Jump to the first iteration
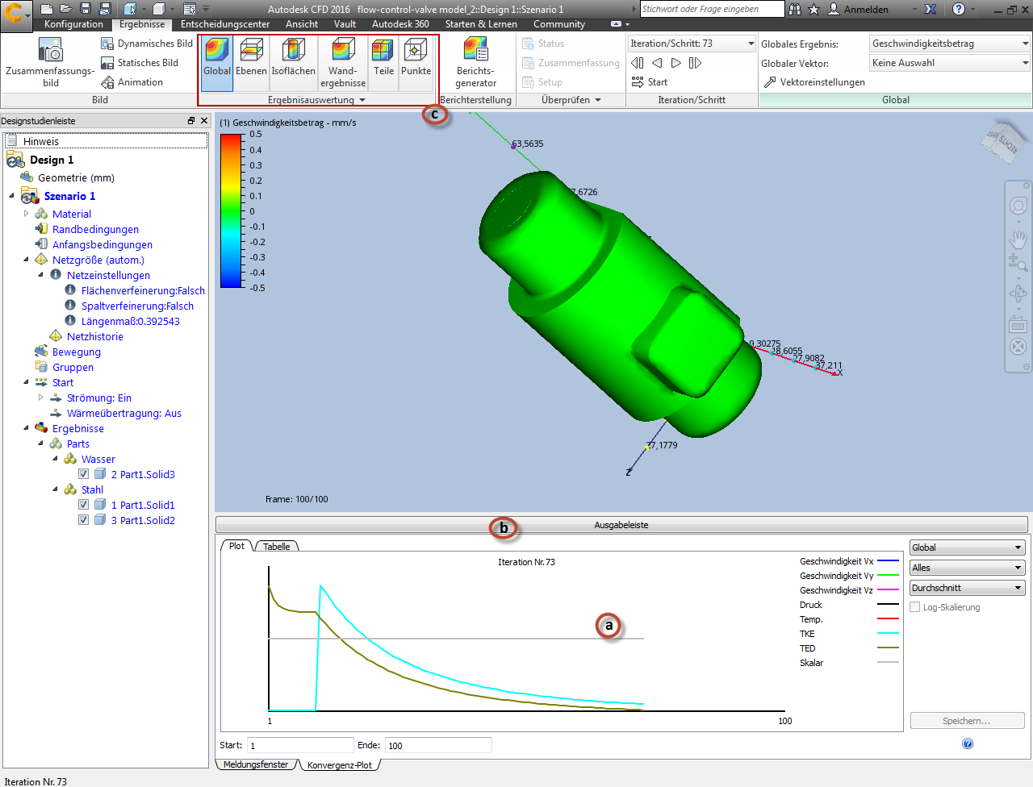 coord(638,63)
